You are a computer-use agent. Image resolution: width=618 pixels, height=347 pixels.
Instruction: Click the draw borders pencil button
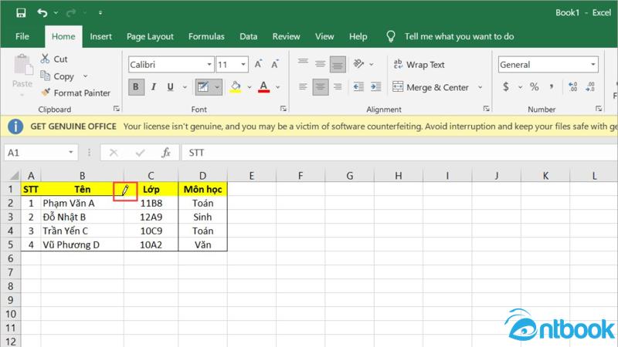[x=202, y=87]
